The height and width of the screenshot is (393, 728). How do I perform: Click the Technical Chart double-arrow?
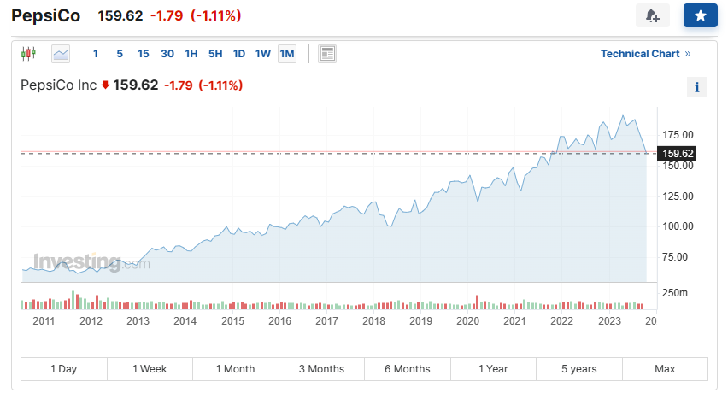tap(688, 54)
